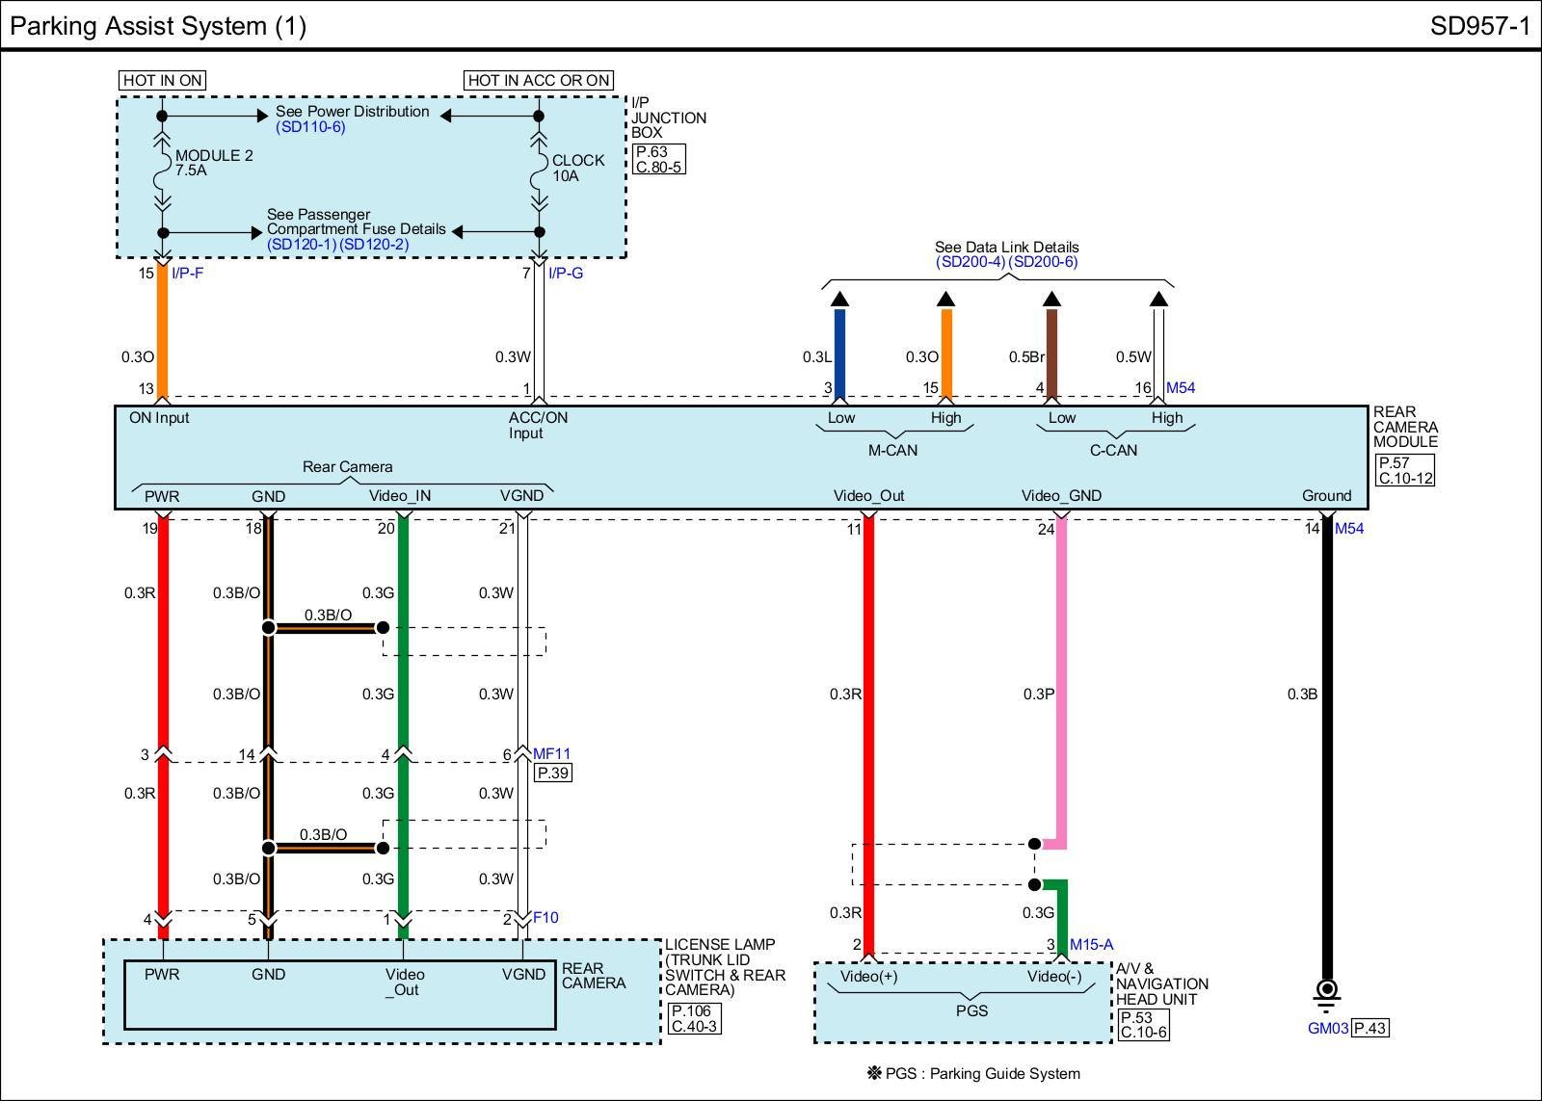Click the splice dot joining pink 0.3P wire
This screenshot has height=1101, width=1542.
point(1034,844)
